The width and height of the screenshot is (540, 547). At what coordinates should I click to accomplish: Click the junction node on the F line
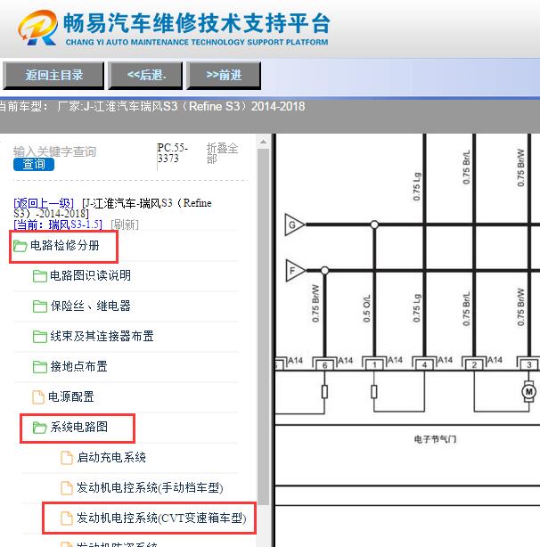coord(324,270)
